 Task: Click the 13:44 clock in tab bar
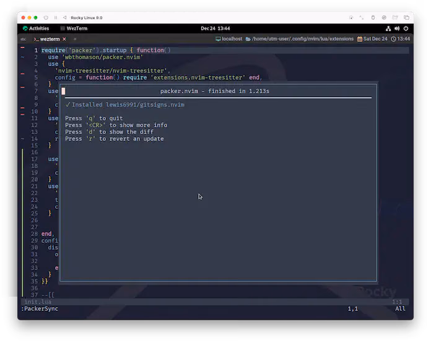point(400,39)
